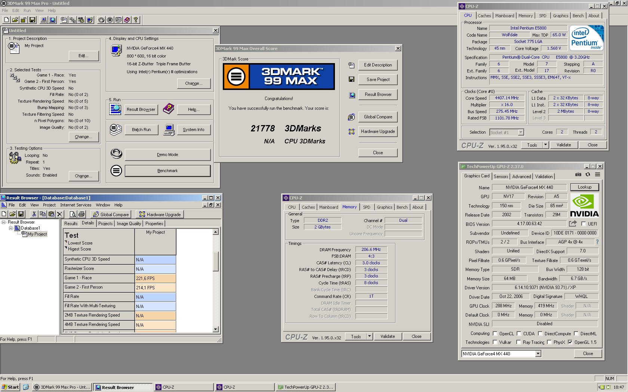Click the Copy icon in Result Browser toolbar
The width and height of the screenshot is (628, 392).
pos(43,214)
